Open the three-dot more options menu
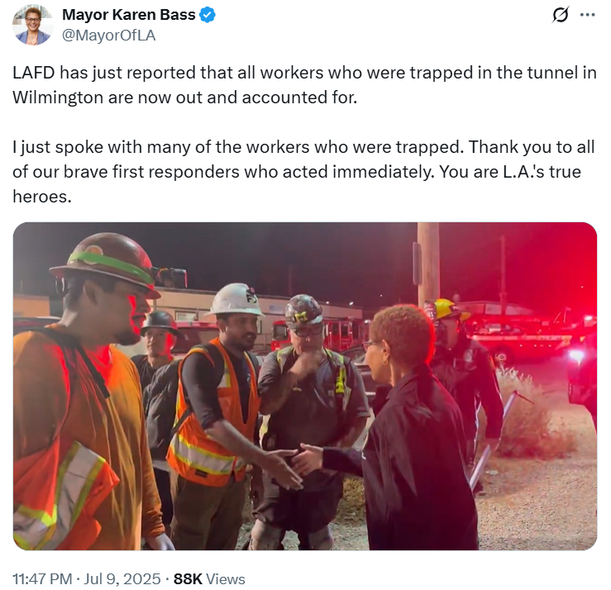 [x=587, y=15]
